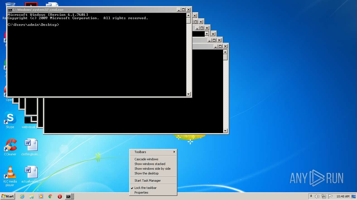
Task: Open the CCleaner desktop shortcut
Action: click(x=10, y=147)
